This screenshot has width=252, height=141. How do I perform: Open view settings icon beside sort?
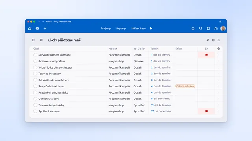(x=213, y=40)
